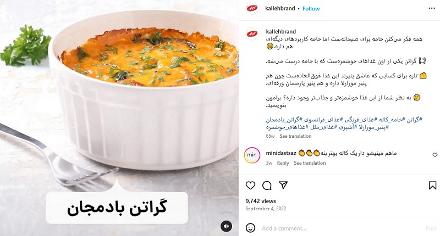Open the kallehbrand username in the header
Screen dimensions: 440x236
[x=280, y=8]
